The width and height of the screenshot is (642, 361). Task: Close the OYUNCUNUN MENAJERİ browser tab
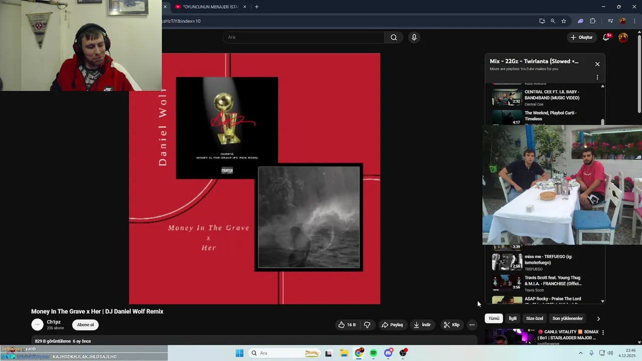pyautogui.click(x=245, y=7)
